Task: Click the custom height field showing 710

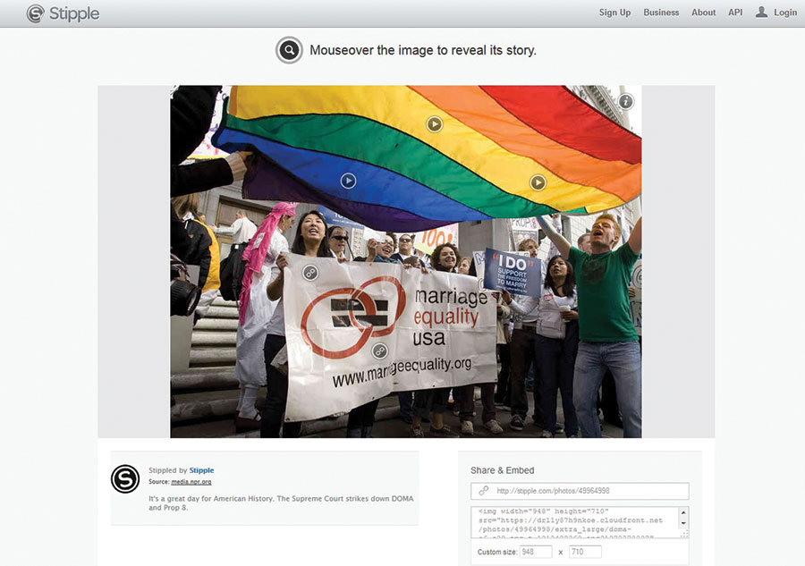Action: (x=585, y=552)
